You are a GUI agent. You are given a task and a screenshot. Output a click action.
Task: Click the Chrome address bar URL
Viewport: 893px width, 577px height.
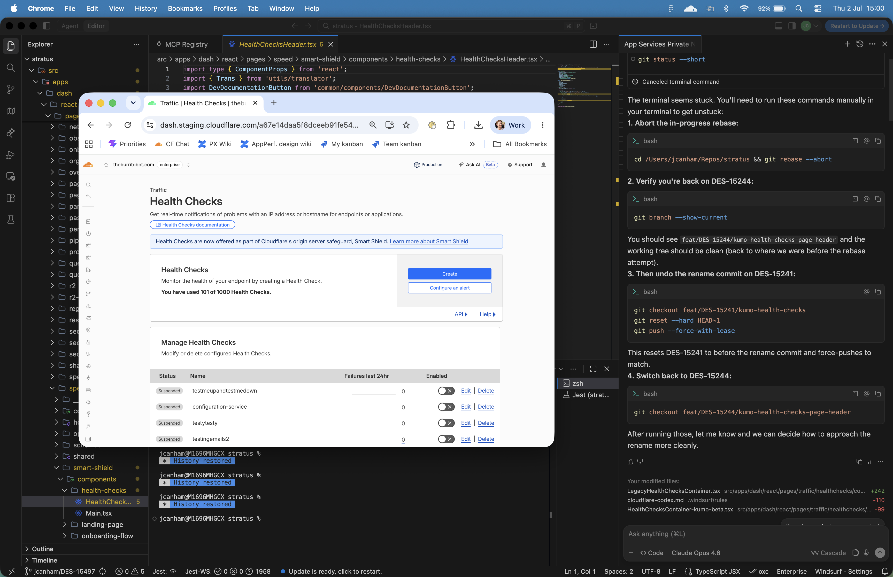[259, 125]
